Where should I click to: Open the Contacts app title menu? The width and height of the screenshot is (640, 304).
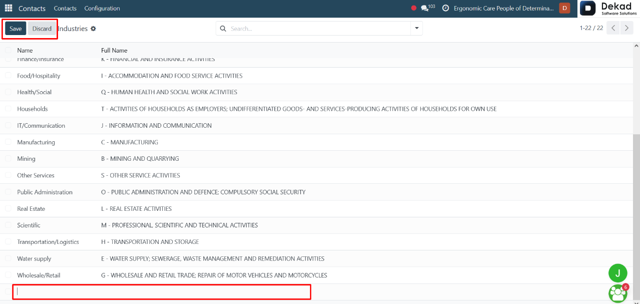[x=32, y=8]
